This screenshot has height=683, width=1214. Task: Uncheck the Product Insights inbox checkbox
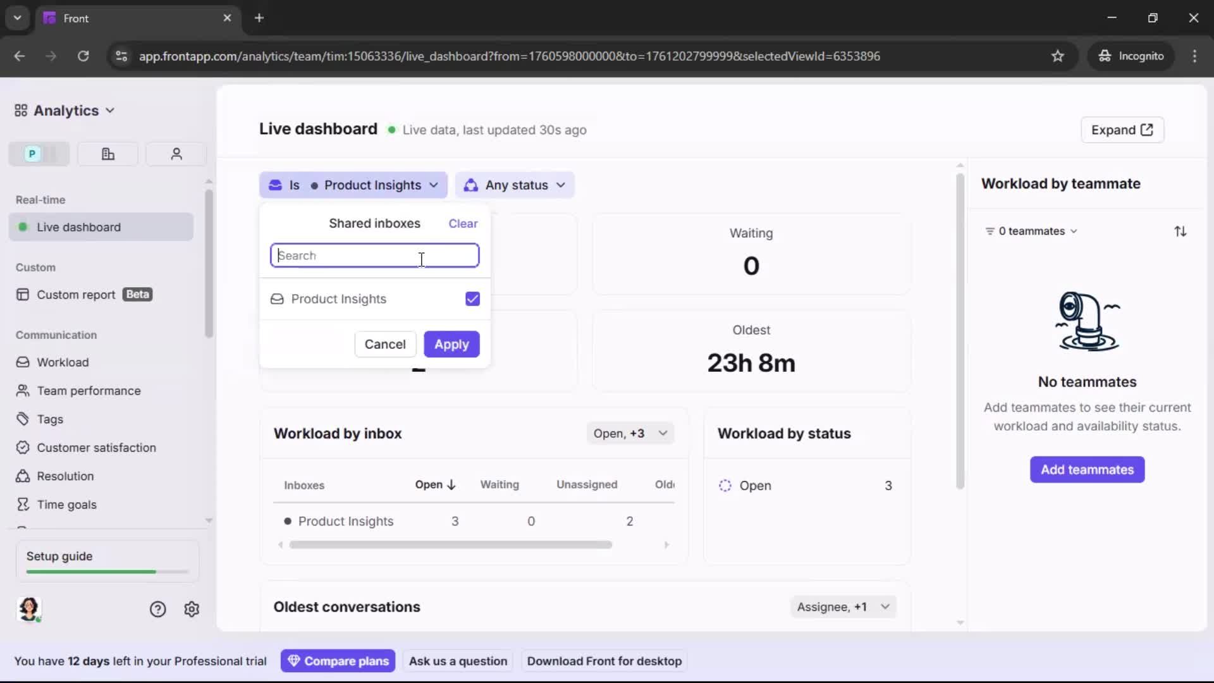(x=472, y=298)
